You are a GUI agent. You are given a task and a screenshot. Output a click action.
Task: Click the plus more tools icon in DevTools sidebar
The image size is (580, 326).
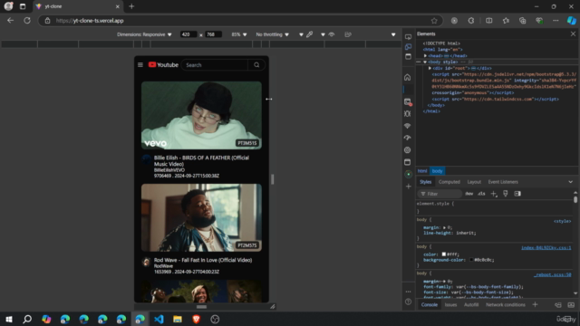pyautogui.click(x=408, y=187)
